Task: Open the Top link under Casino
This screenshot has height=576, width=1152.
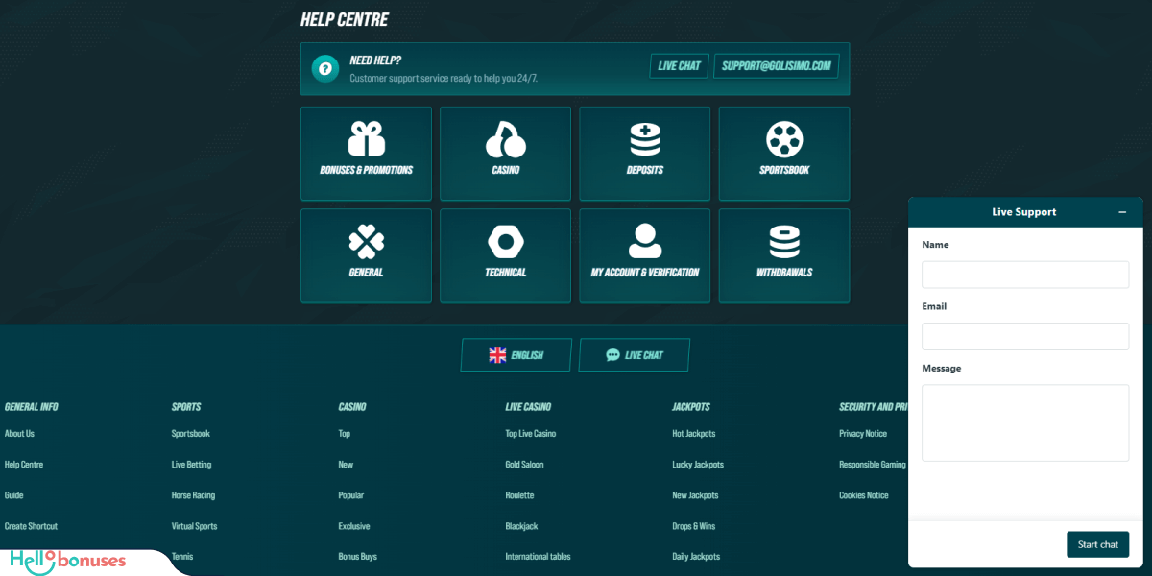Action: click(345, 434)
